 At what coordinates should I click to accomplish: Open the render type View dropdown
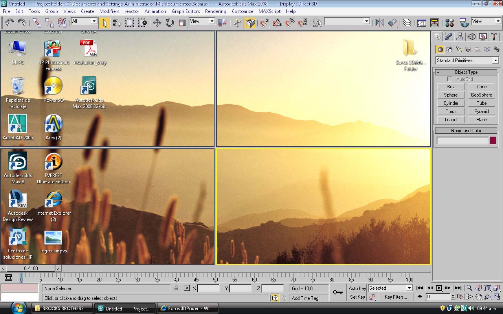486,21
